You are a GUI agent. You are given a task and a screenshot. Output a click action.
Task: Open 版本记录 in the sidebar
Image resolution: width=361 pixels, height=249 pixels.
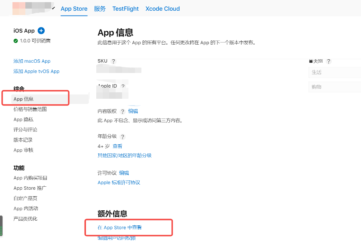23,140
